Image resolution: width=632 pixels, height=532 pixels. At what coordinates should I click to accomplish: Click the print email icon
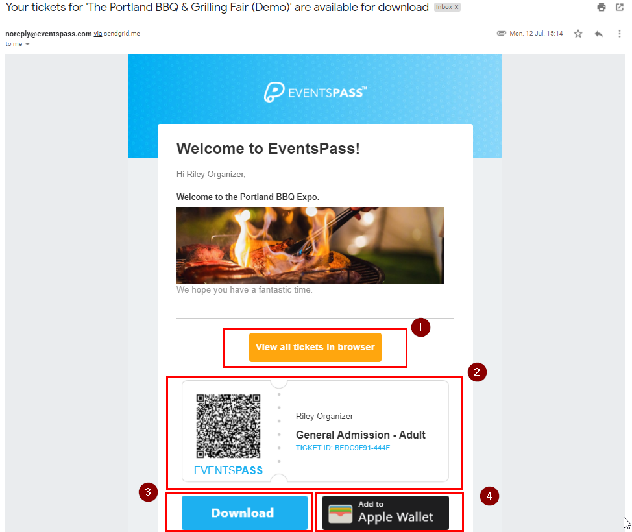pyautogui.click(x=602, y=7)
